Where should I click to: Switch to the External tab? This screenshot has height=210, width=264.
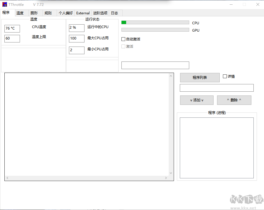click(83, 13)
